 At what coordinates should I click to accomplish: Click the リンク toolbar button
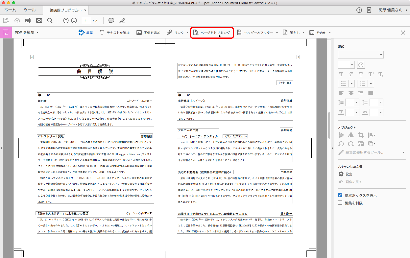(x=177, y=33)
